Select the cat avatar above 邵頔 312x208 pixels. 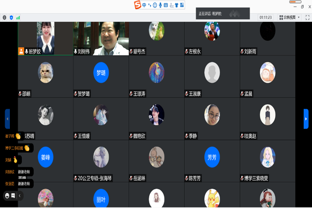tap(46, 72)
